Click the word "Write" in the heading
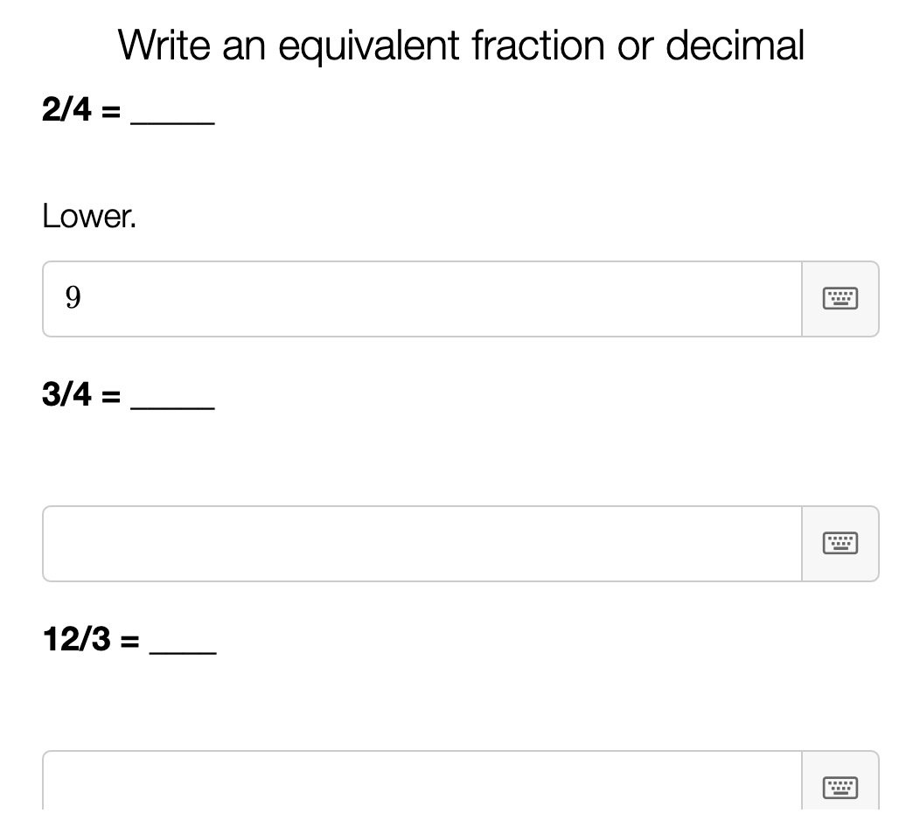The width and height of the screenshot is (913, 827). (x=164, y=45)
